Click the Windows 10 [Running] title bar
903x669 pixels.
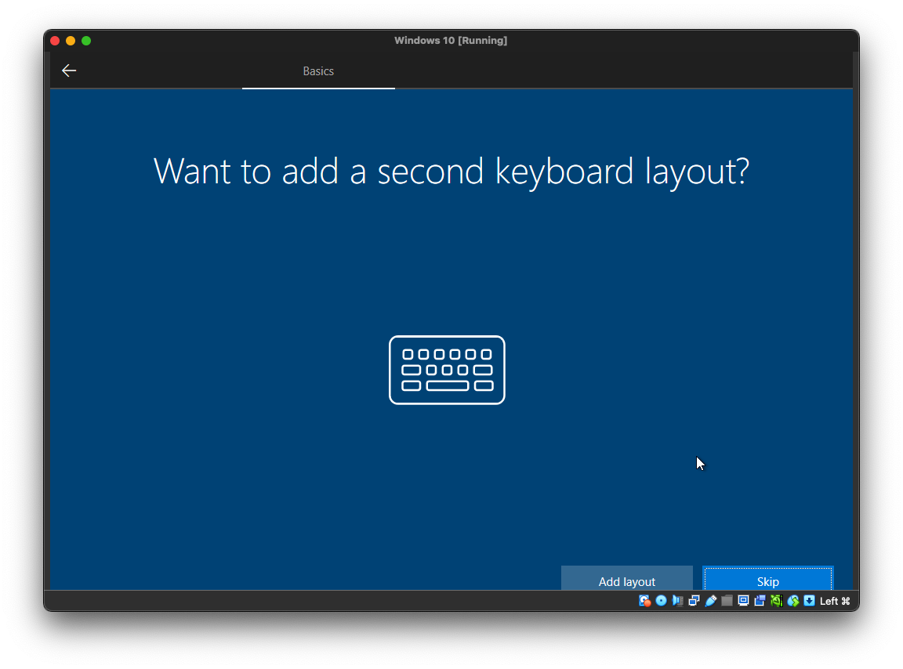point(451,41)
